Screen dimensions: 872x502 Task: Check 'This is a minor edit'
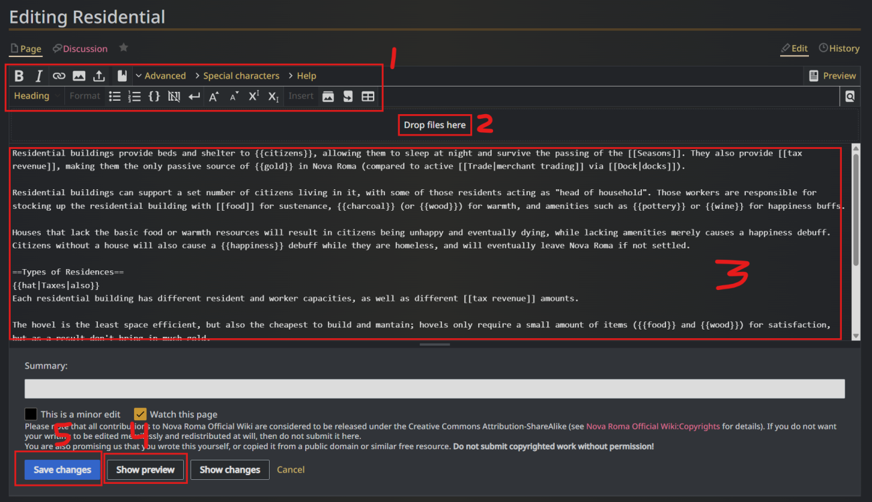click(31, 414)
